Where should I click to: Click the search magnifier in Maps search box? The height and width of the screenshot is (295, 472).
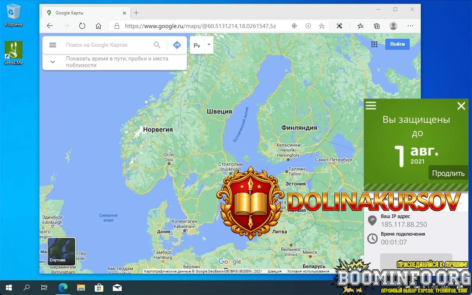click(x=157, y=45)
